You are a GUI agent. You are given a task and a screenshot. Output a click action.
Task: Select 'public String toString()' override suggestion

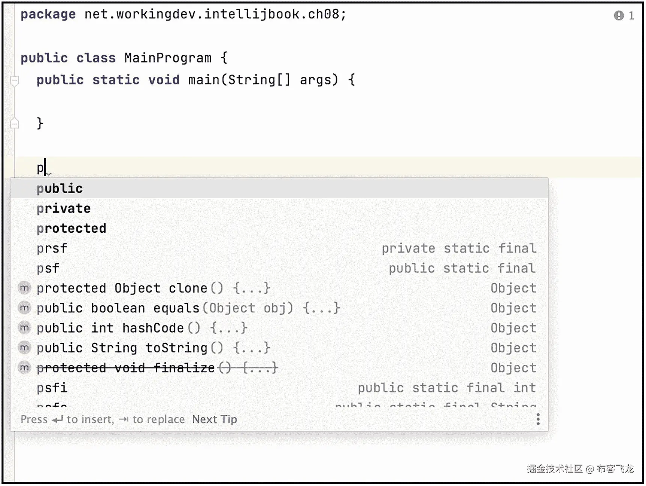pyautogui.click(x=279, y=348)
